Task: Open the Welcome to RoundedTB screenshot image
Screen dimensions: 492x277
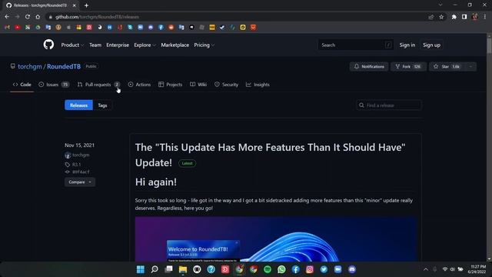Action: click(x=276, y=239)
